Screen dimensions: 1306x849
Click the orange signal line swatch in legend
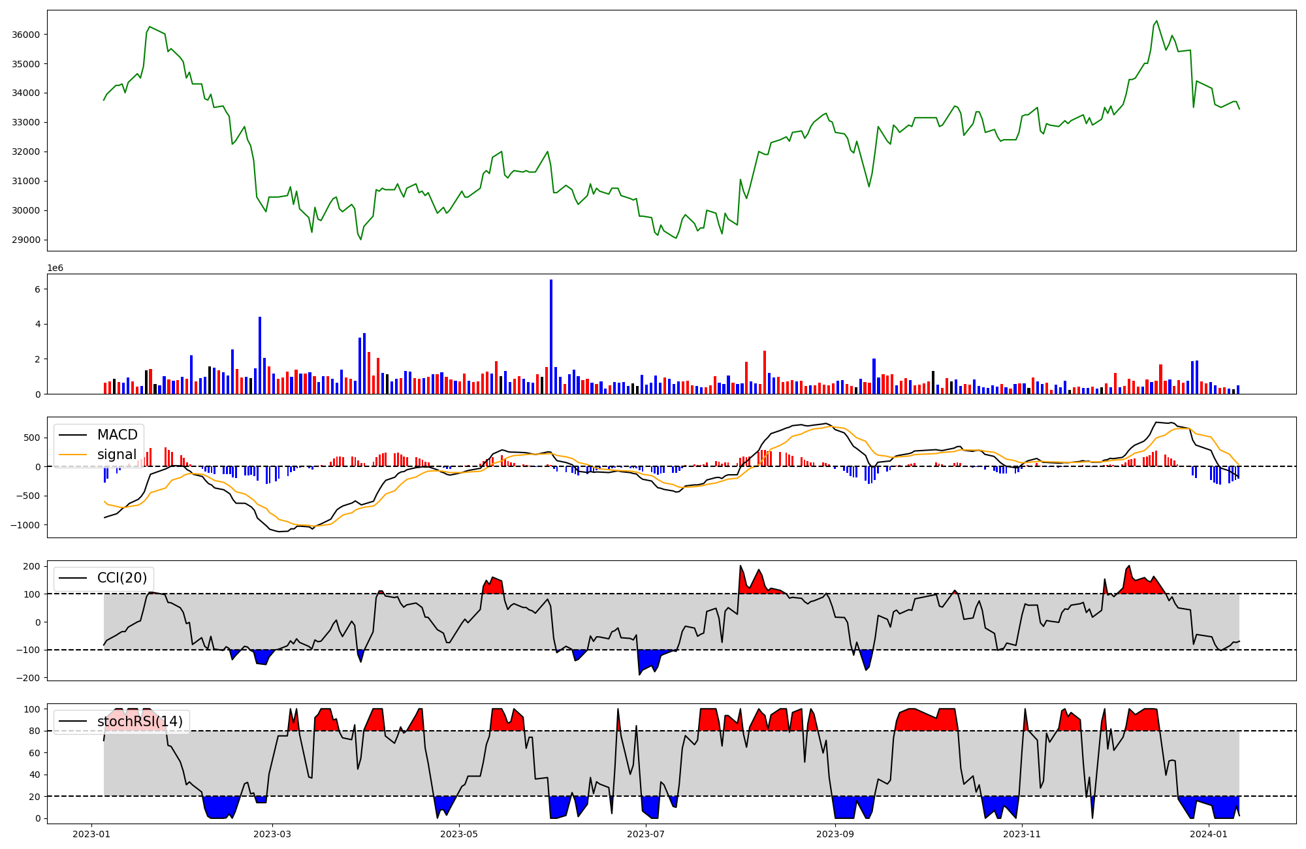point(72,455)
